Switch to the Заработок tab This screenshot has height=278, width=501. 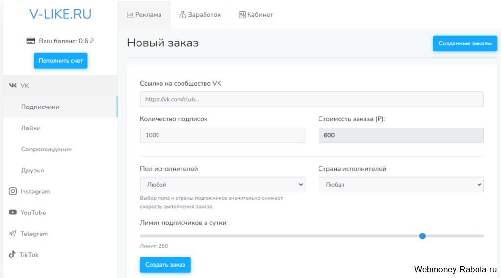coord(200,15)
